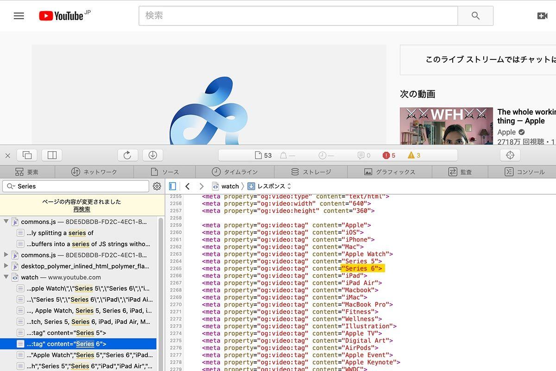Focus the inspector search field containing Series

pos(76,186)
